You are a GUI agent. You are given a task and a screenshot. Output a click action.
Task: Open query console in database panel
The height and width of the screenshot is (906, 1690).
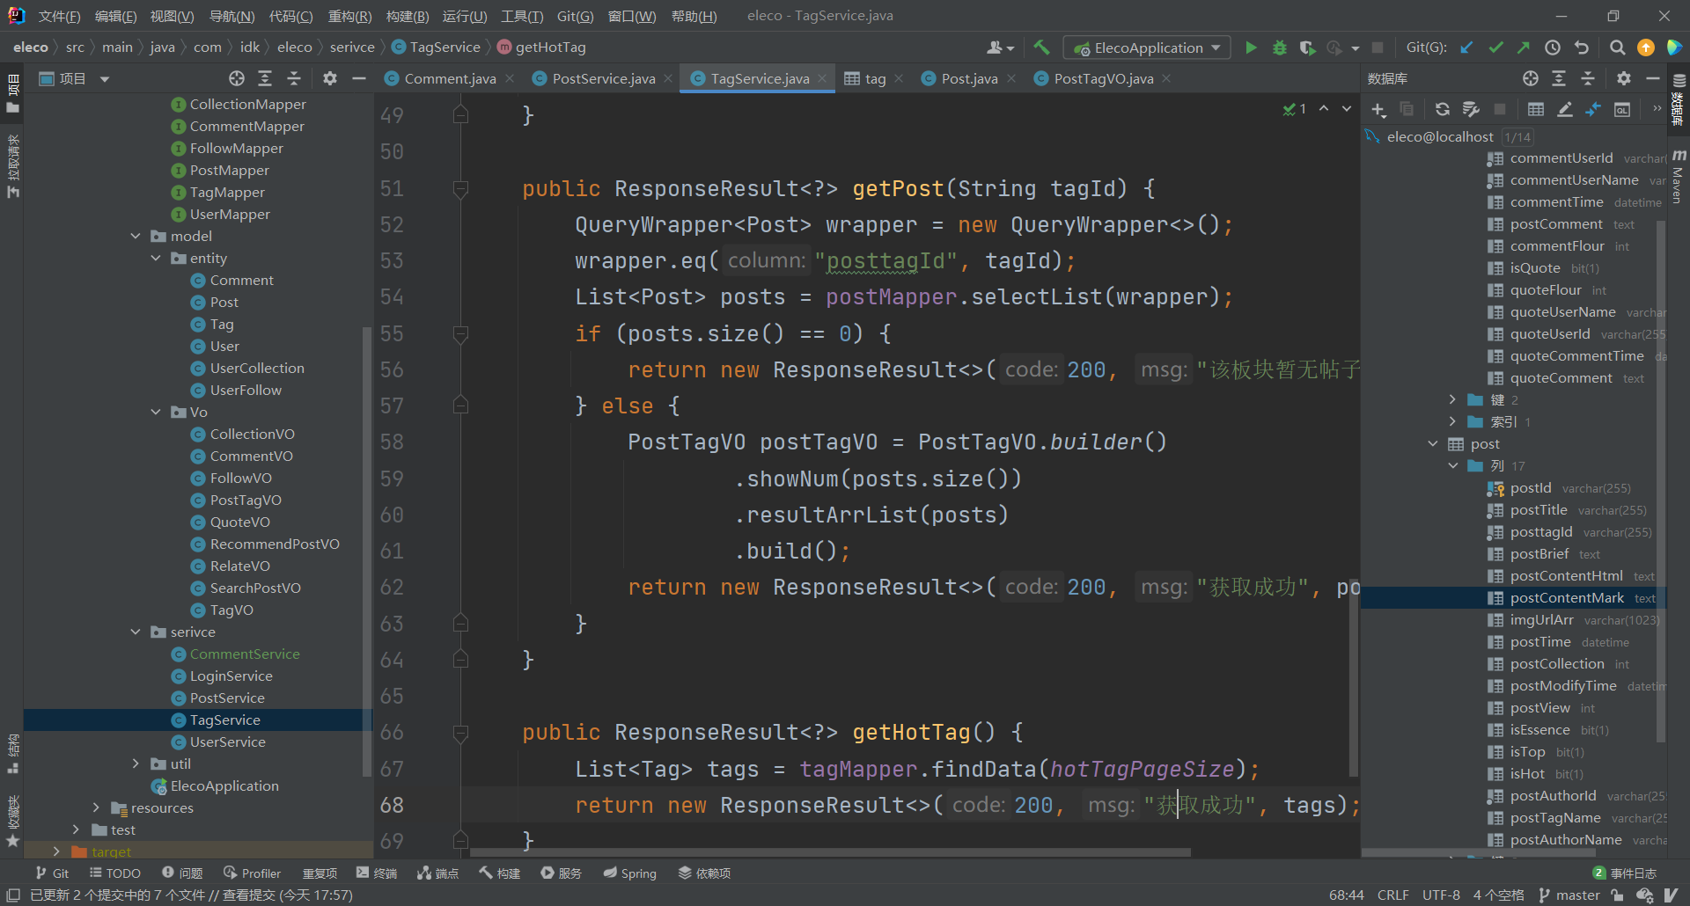tap(1622, 109)
